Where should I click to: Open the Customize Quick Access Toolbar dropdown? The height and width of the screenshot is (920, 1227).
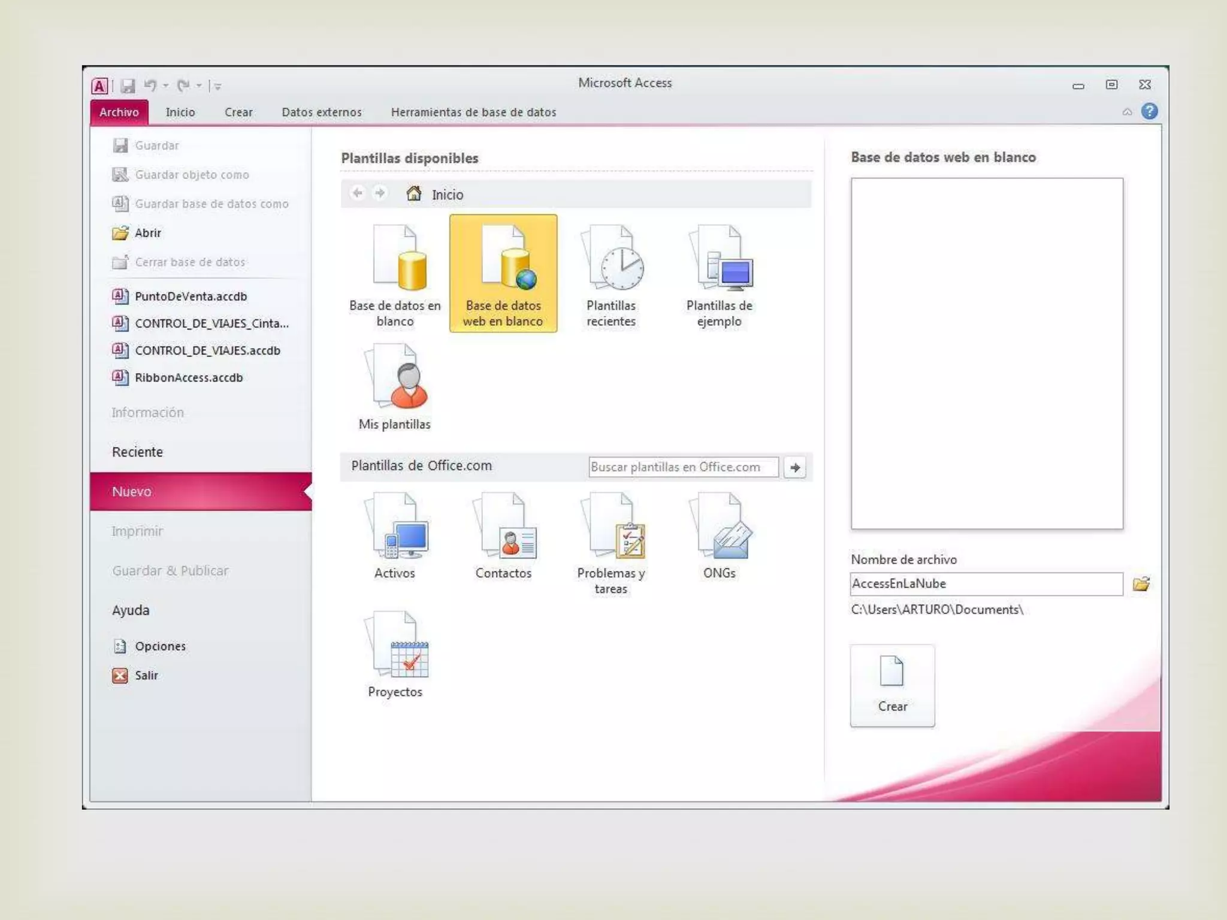[x=218, y=87]
